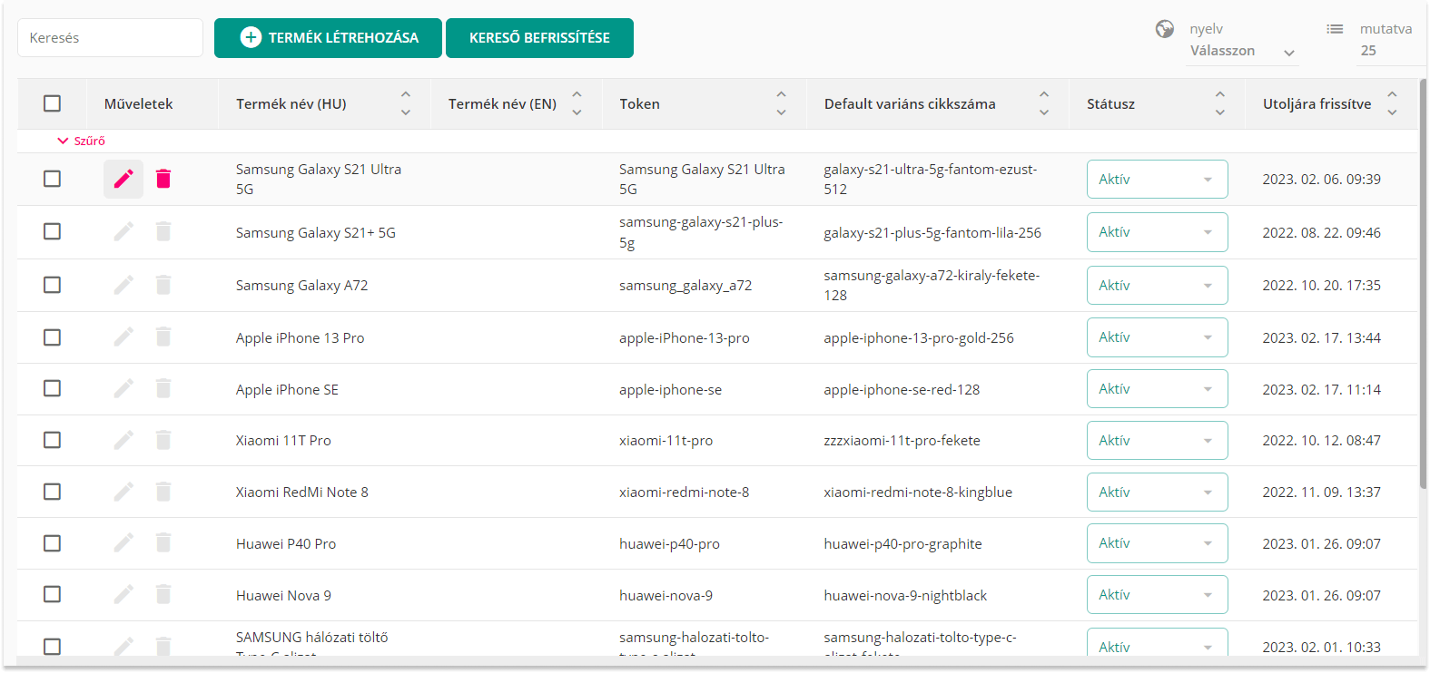Click the SKU xiaomi-redmi-note-8-kingblue
This screenshot has width=1430, height=673.
pos(918,493)
